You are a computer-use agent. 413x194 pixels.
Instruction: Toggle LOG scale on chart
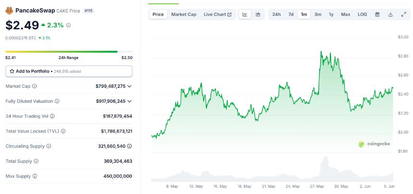[x=362, y=14]
